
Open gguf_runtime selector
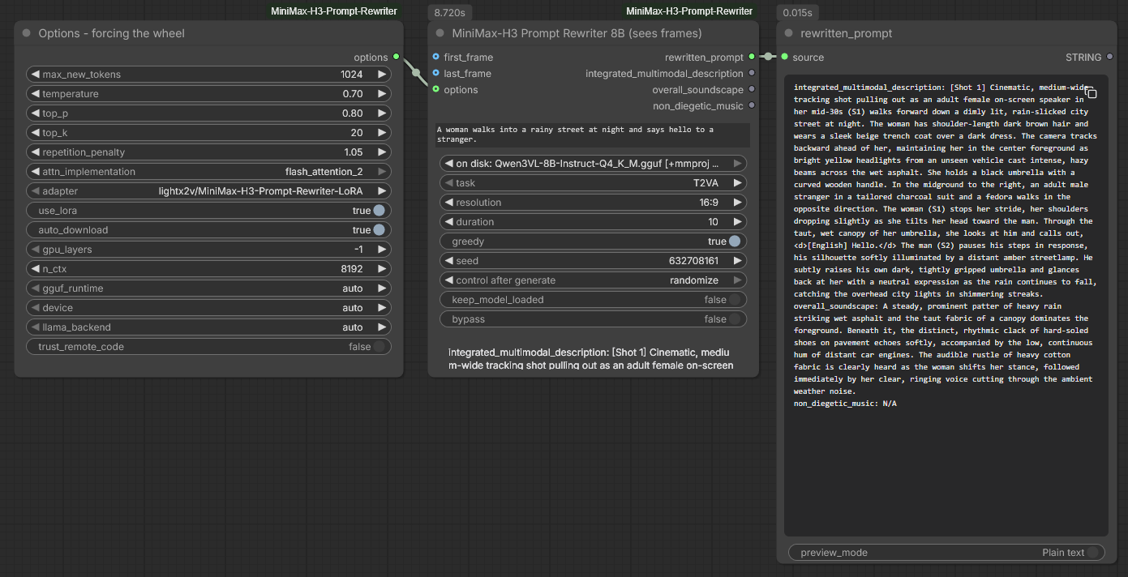tap(208, 288)
